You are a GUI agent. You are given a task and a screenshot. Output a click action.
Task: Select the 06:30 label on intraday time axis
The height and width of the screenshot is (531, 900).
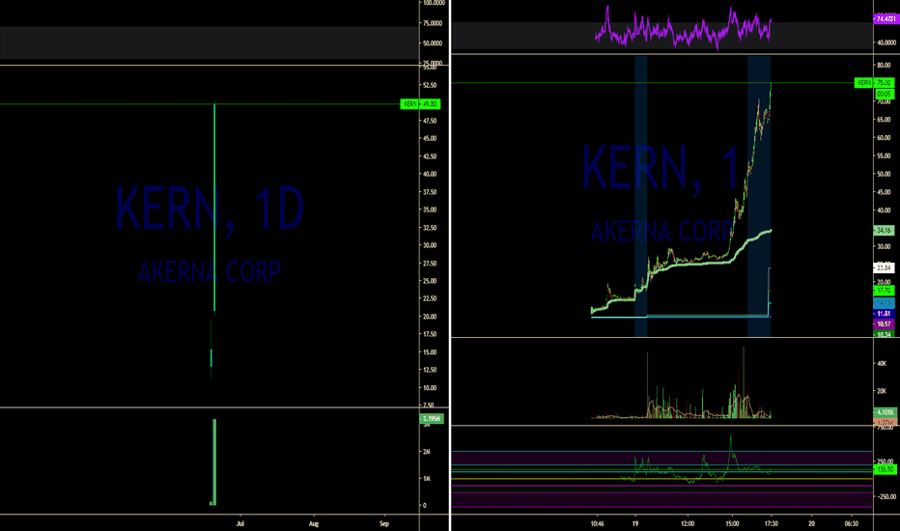pos(852,523)
